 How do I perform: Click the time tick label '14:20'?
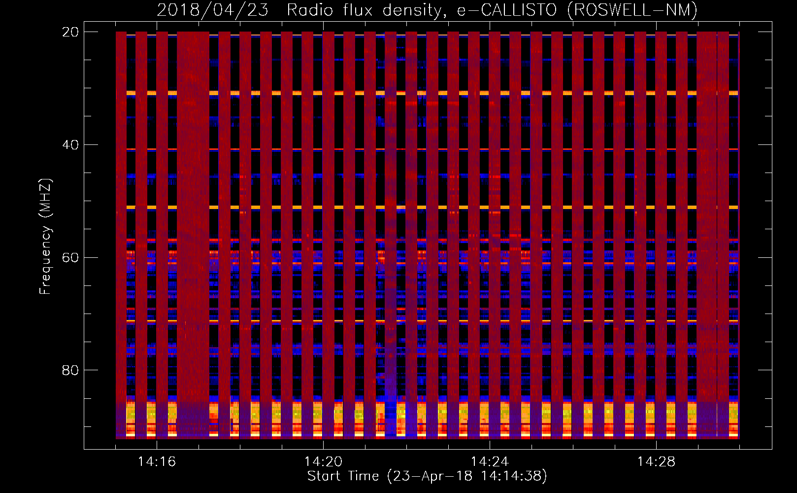click(323, 461)
